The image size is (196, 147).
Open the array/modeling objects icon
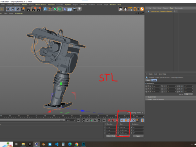click(x=60, y=9)
